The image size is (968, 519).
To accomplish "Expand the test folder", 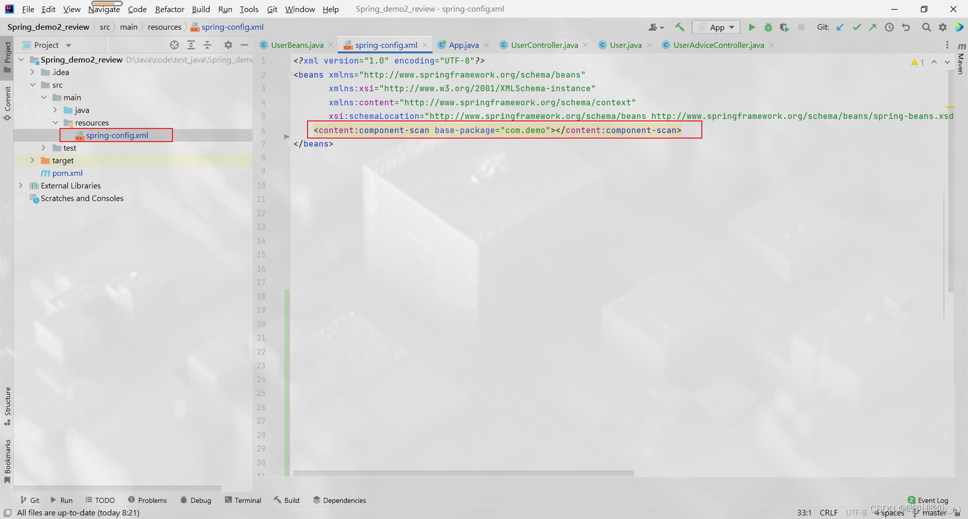I will pyautogui.click(x=44, y=148).
